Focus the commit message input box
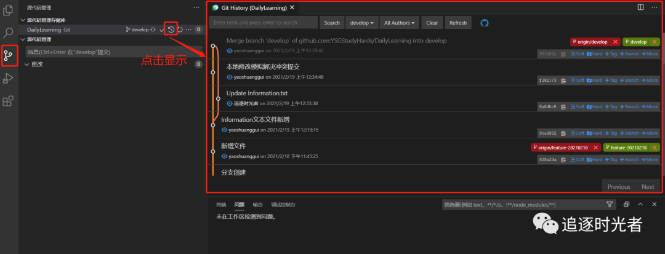This screenshot has height=254, width=665. pos(114,52)
